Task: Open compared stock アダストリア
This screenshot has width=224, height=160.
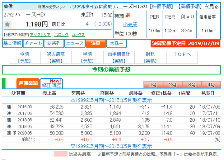Action: pyautogui.click(x=40, y=35)
